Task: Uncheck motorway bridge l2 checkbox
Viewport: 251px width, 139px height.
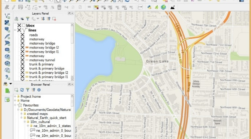Action: pos(22,47)
